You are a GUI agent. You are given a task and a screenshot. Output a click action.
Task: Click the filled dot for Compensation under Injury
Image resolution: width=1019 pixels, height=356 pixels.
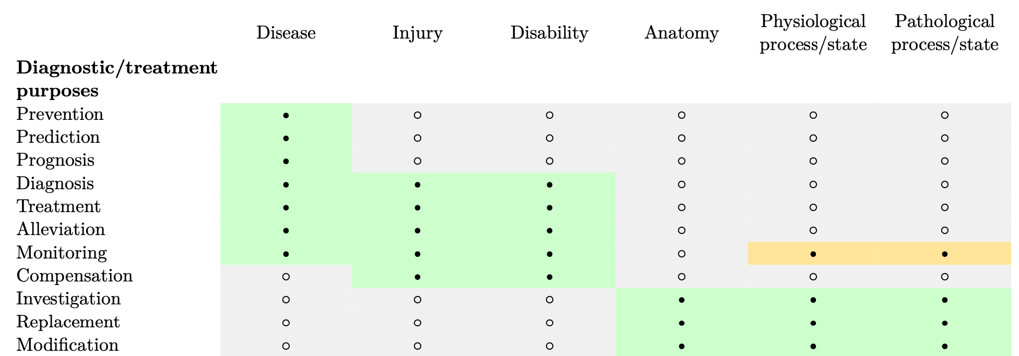pos(418,277)
